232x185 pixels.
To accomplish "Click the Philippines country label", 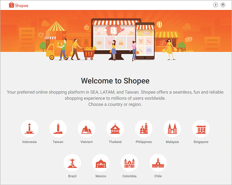I will (144, 142).
